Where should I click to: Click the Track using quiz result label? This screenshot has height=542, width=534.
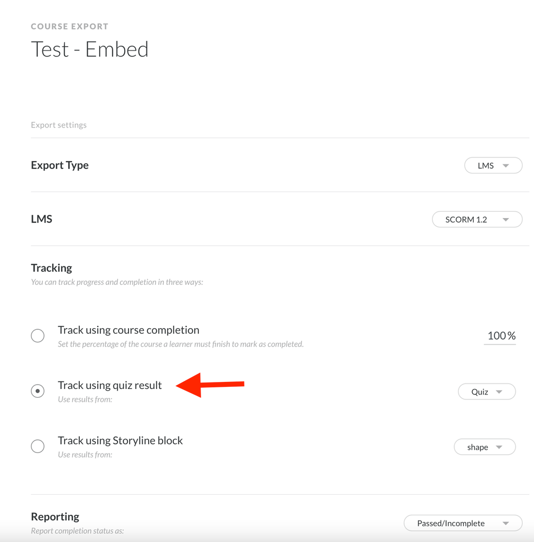[110, 385]
